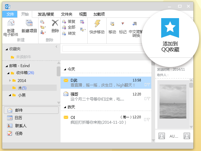201x151 pixels.
Task: Reply using the 答复 button
Action: (x=69, y=21)
